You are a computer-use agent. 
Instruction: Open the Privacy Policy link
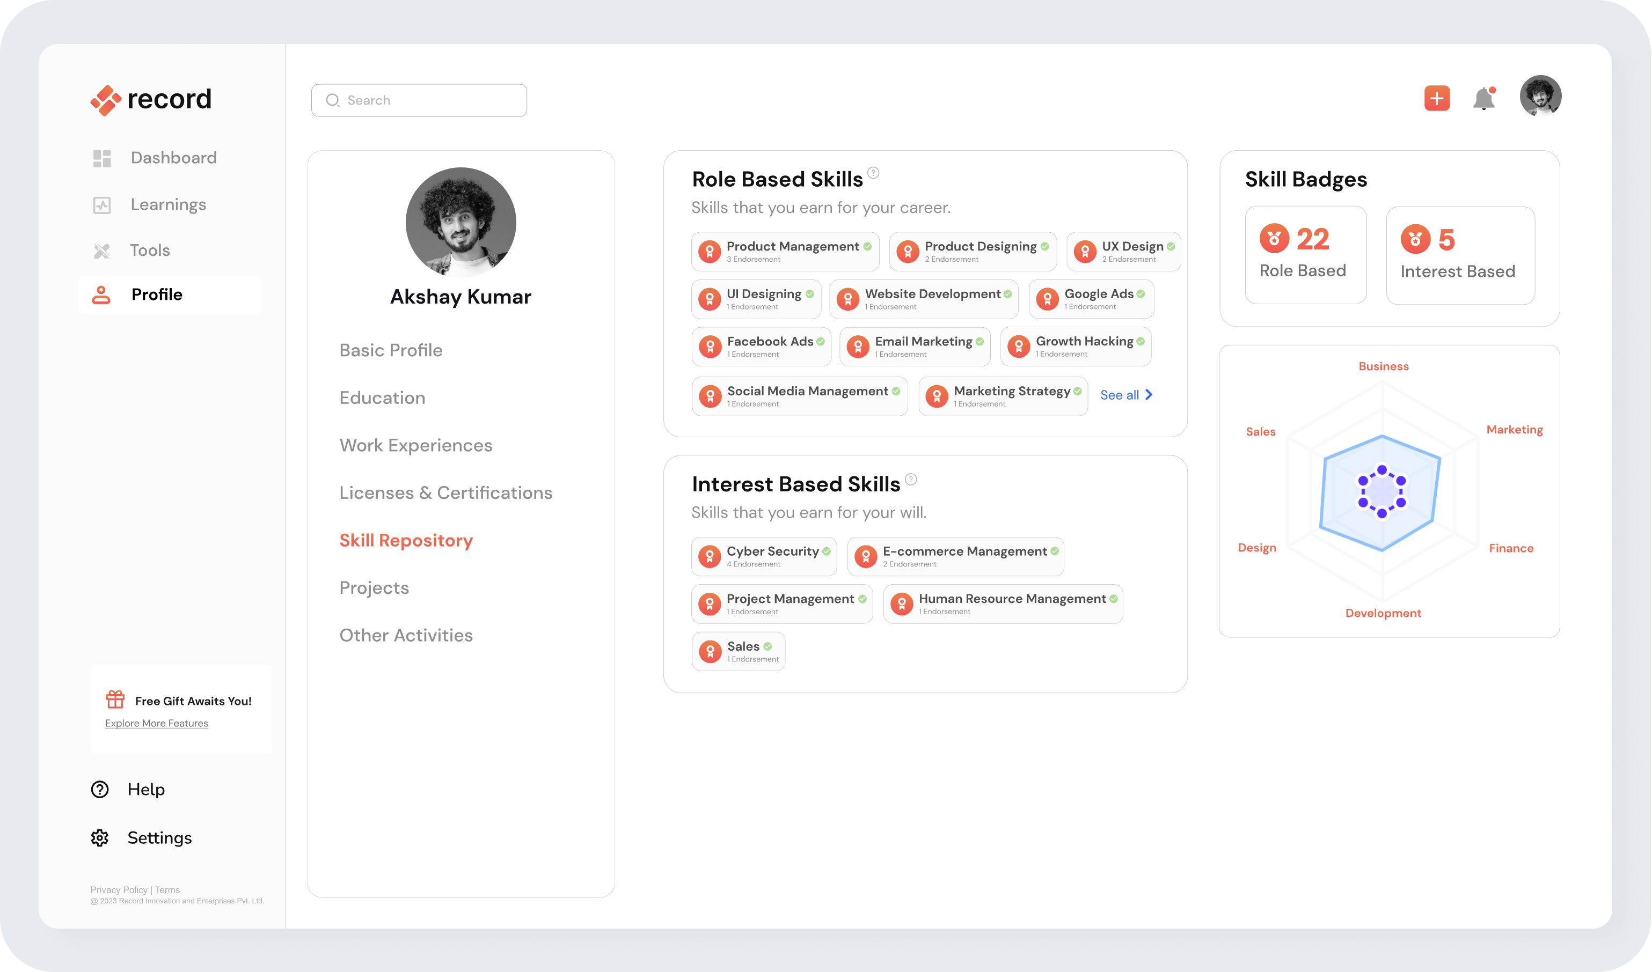pyautogui.click(x=119, y=889)
